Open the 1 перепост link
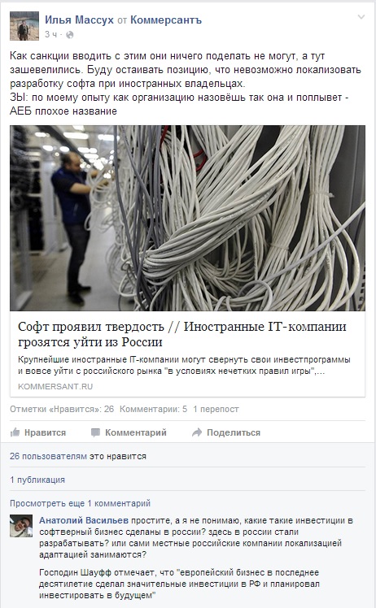This screenshot has width=376, height=608. pyautogui.click(x=216, y=409)
